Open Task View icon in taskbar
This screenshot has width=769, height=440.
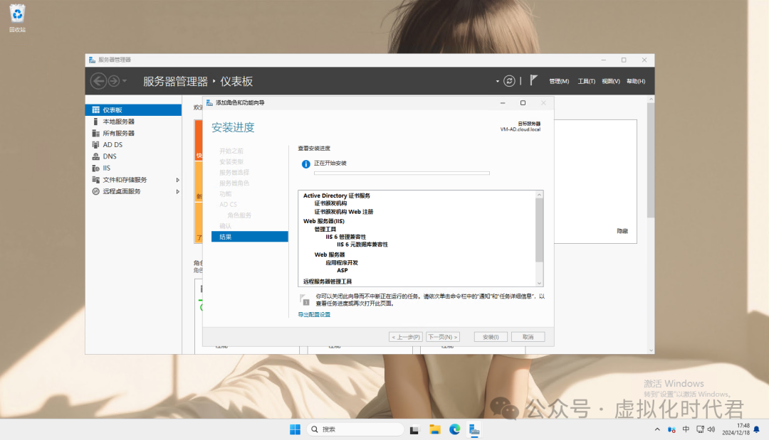(x=414, y=429)
